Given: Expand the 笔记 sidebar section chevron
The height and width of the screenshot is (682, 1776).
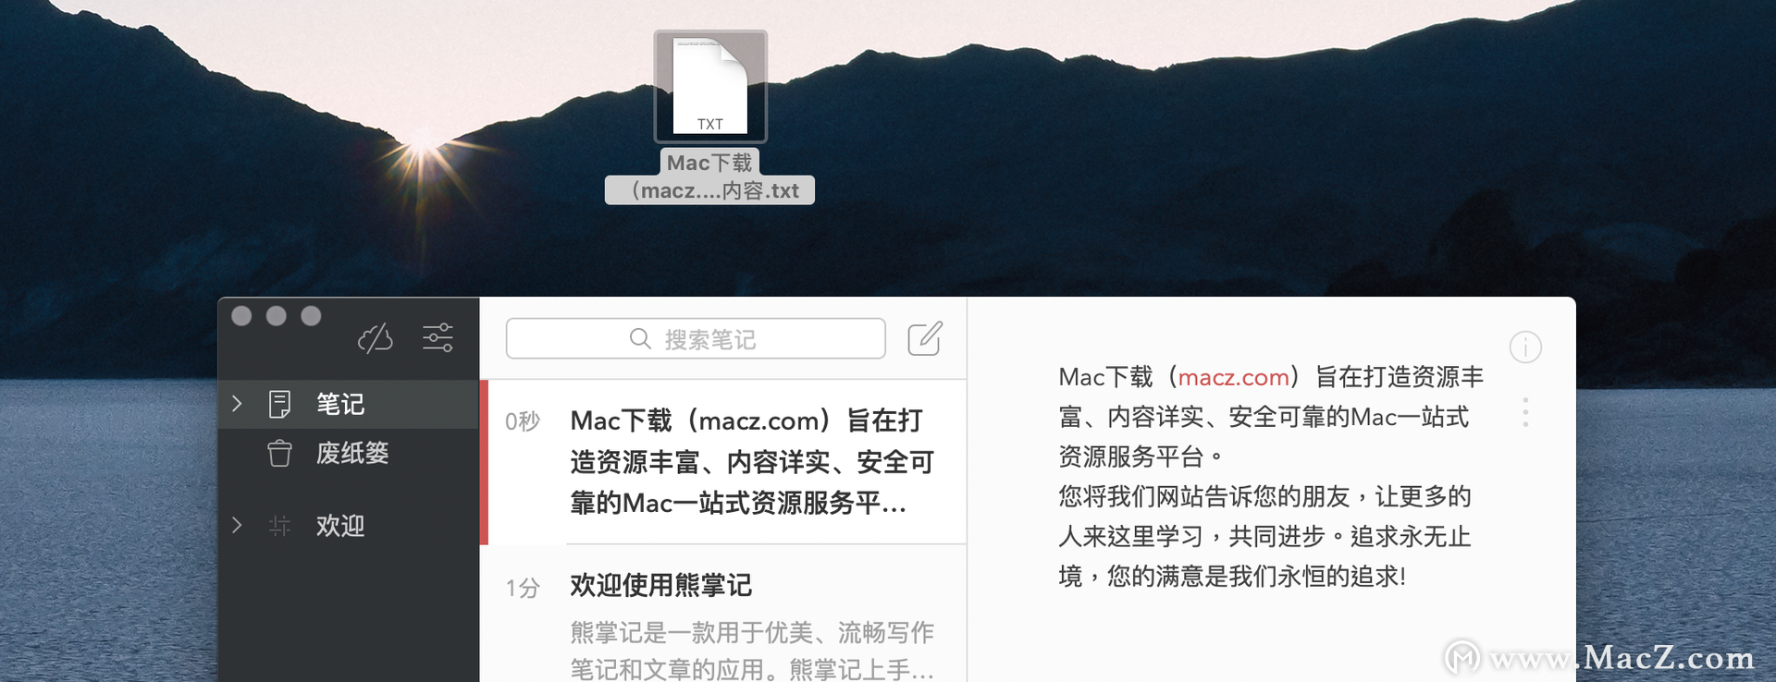Looking at the screenshot, I should 237,404.
